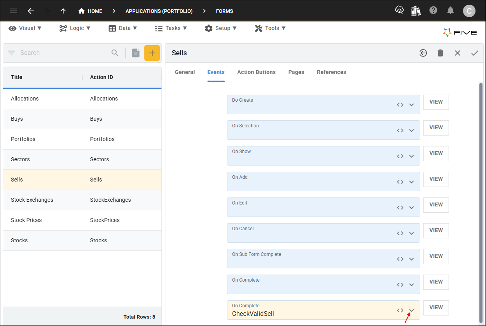486x326 pixels.
Task: Expand the On Edit dropdown
Action: coord(412,208)
